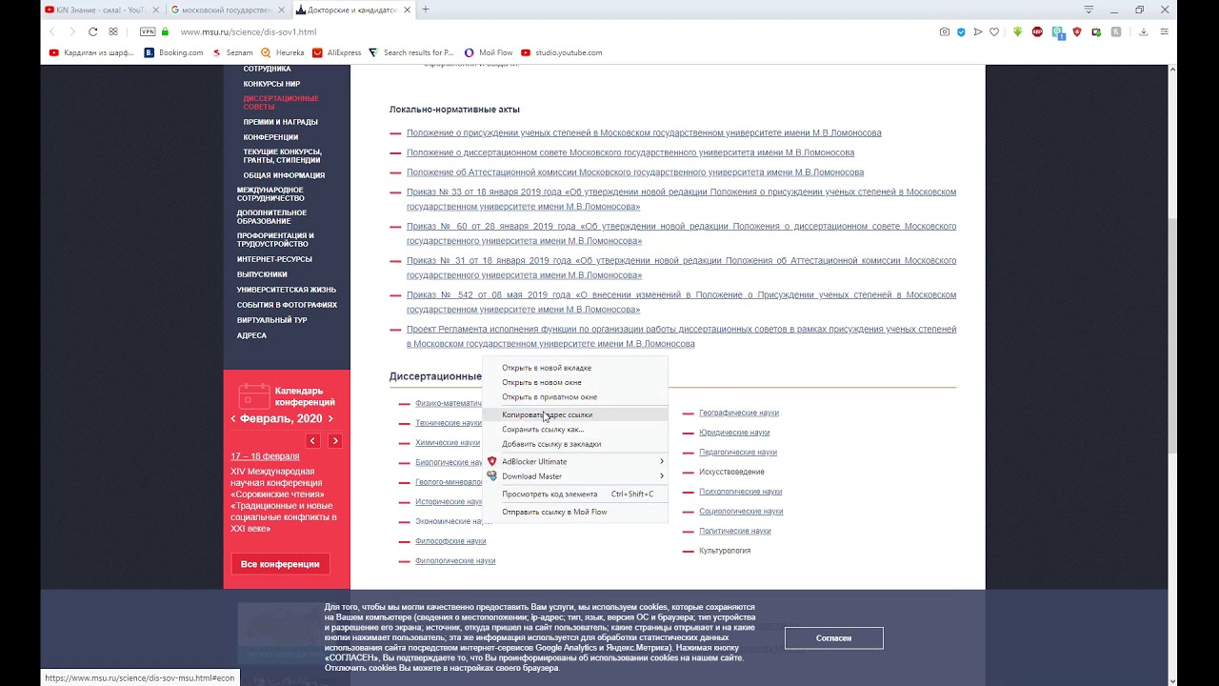Viewport: 1219px width, 686px height.
Task: Open Положение об Аттестационной комиссии link
Action: [x=635, y=172]
